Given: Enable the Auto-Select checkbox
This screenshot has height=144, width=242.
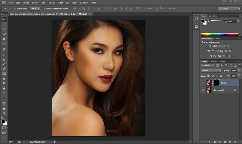Looking at the screenshot, I should pyautogui.click(x=14, y=9).
